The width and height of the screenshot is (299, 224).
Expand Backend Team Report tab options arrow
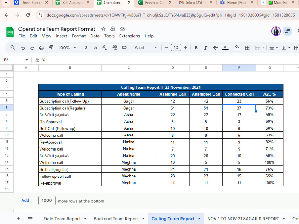coord(144,219)
